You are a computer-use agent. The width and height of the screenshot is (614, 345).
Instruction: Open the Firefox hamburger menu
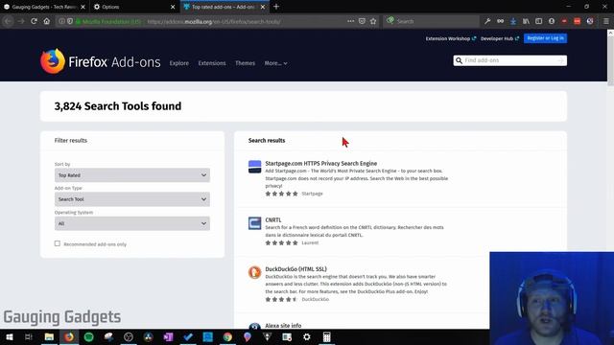(605, 21)
